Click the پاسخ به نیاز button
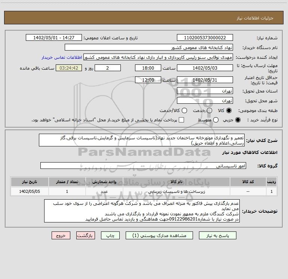This screenshot has height=279, width=288. pyautogui.click(x=217, y=236)
